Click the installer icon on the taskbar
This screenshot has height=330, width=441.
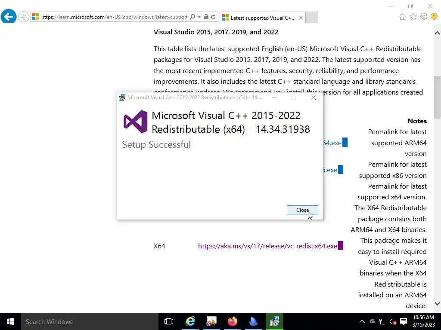[x=274, y=321]
